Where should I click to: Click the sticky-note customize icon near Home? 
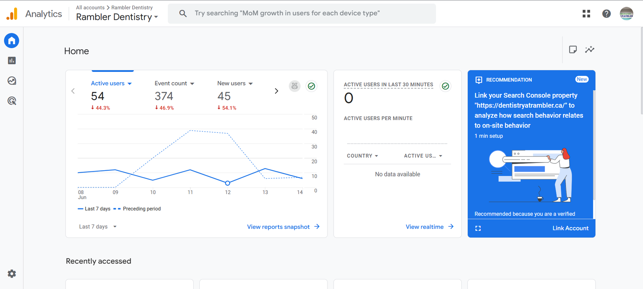tap(573, 49)
